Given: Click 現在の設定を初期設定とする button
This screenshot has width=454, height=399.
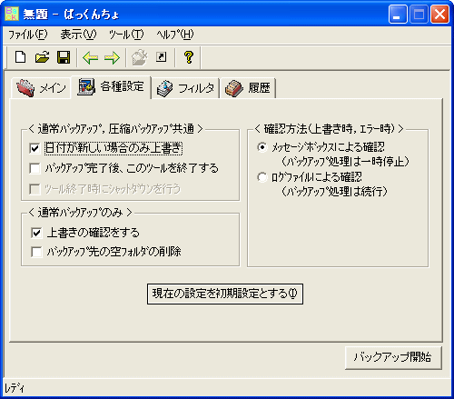Looking at the screenshot, I should coord(225,294).
